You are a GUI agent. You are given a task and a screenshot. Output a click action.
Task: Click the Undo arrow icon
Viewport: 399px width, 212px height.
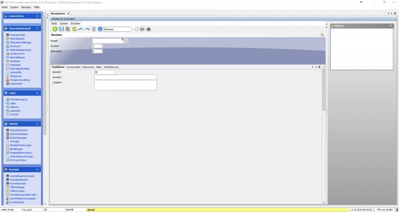click(x=81, y=29)
